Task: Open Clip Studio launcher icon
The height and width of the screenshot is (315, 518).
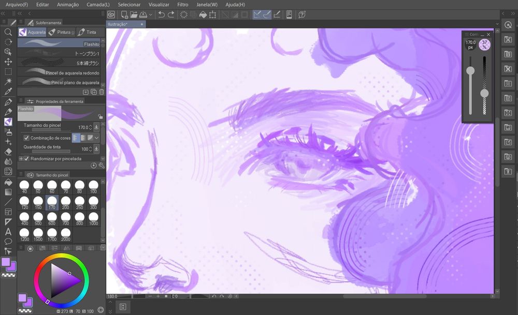Action: point(111,14)
